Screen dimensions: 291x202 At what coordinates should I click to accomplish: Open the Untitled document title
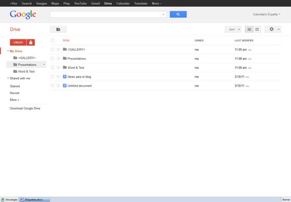pos(80,86)
